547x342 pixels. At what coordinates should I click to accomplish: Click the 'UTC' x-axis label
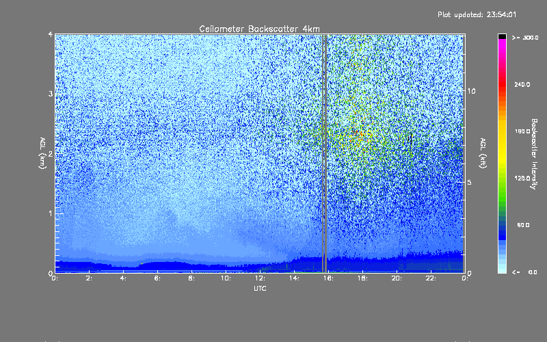click(x=260, y=288)
